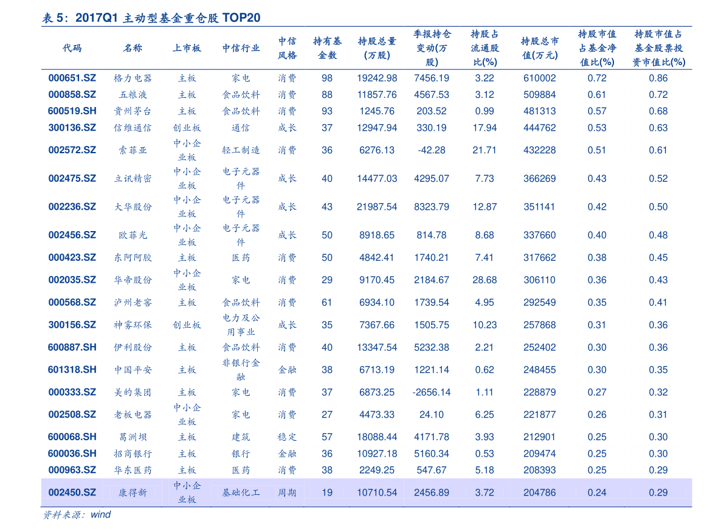Screen dimensions: 724x532
Task: Select 美的集团's 持仓变动 value -2656.14
Action: click(432, 392)
